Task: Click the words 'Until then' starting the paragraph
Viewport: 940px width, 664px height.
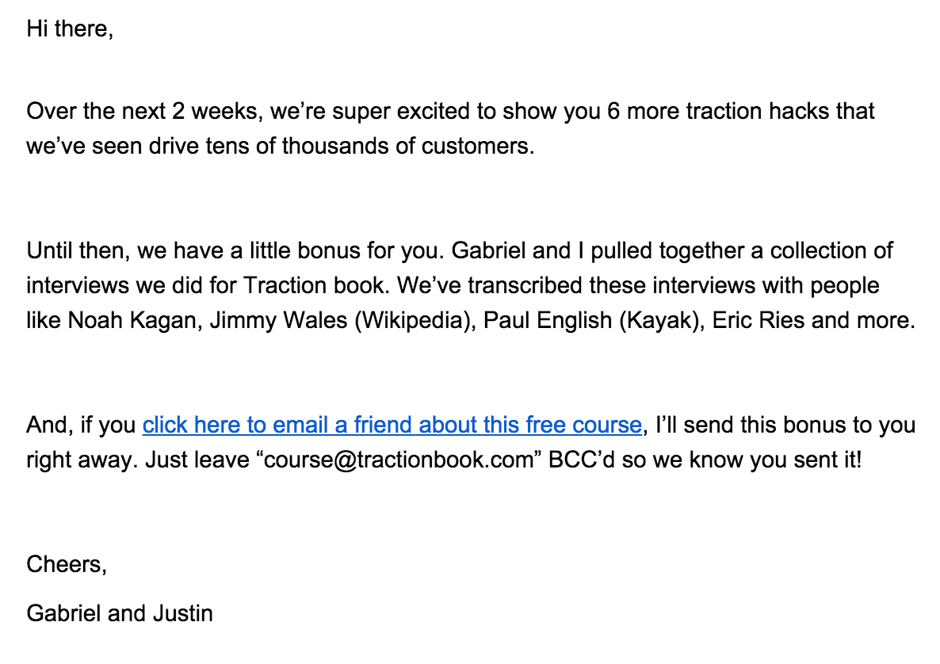Action: click(x=75, y=251)
